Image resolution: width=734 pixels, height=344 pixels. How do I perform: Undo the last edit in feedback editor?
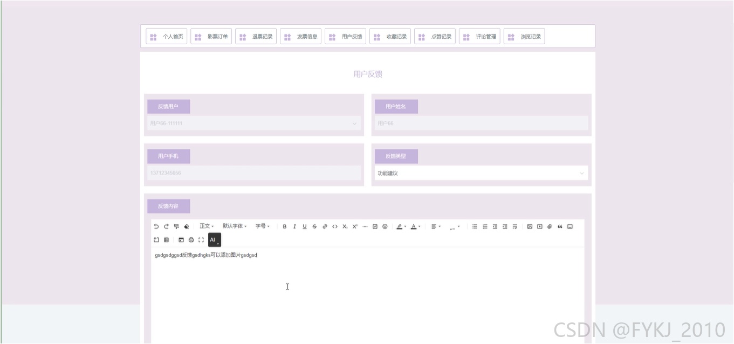[156, 226]
